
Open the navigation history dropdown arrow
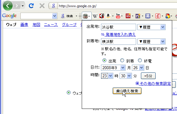coord(23,6)
